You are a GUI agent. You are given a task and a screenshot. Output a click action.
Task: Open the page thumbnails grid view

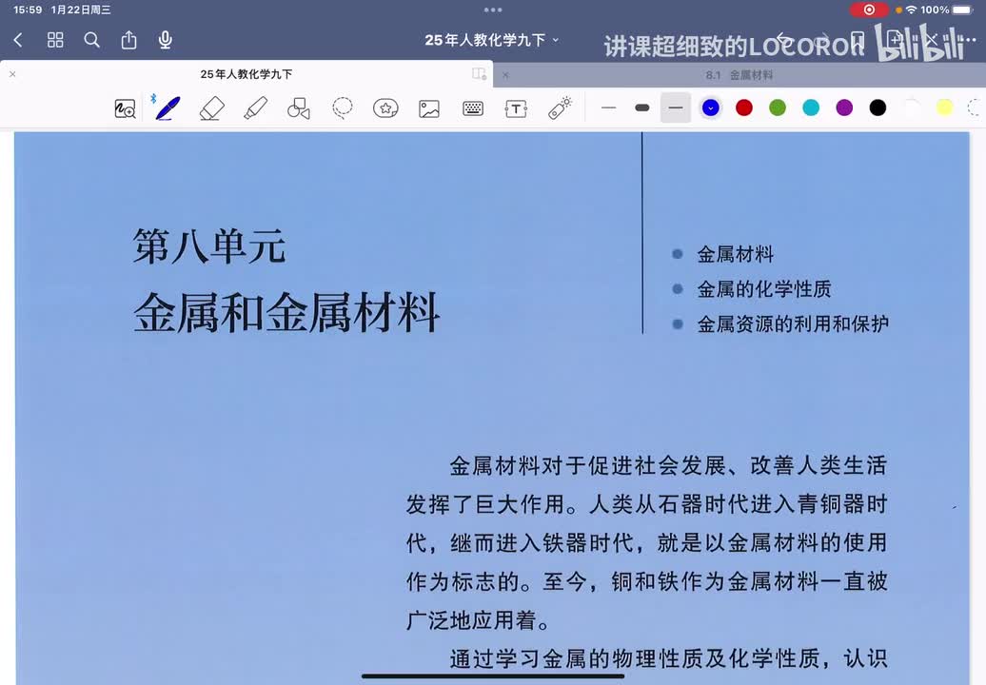click(x=55, y=40)
